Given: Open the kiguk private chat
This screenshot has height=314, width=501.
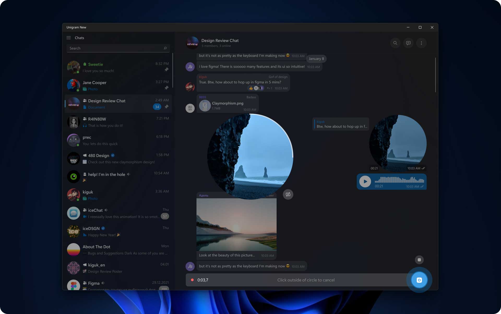Looking at the screenshot, I should pos(118,195).
